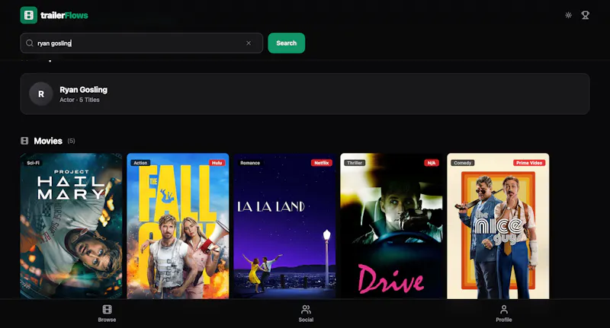Click the Ryan Gosling name text
Screen dimensions: 610x328
pyautogui.click(x=84, y=90)
